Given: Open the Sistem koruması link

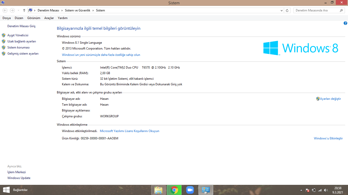Looking at the screenshot, I should tap(19, 47).
